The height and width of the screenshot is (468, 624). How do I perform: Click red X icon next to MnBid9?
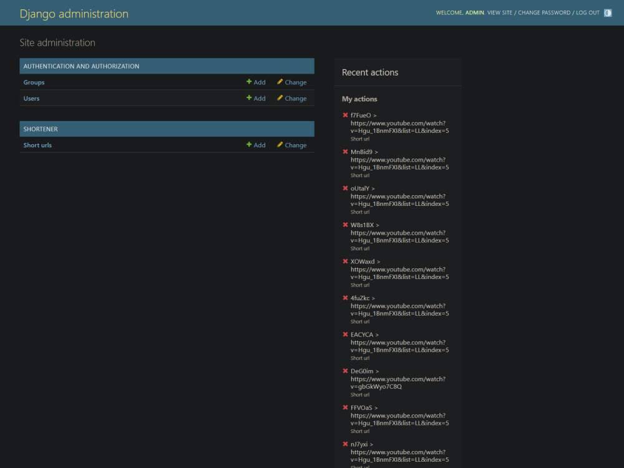tap(345, 152)
